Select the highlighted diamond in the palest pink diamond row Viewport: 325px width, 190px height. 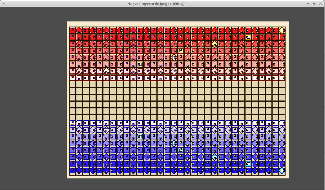click(106, 71)
